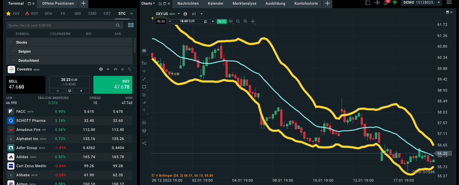Viewport: 459px width, 185px height.
Task: Select the Adler Group row
Action: pyautogui.click(x=69, y=148)
